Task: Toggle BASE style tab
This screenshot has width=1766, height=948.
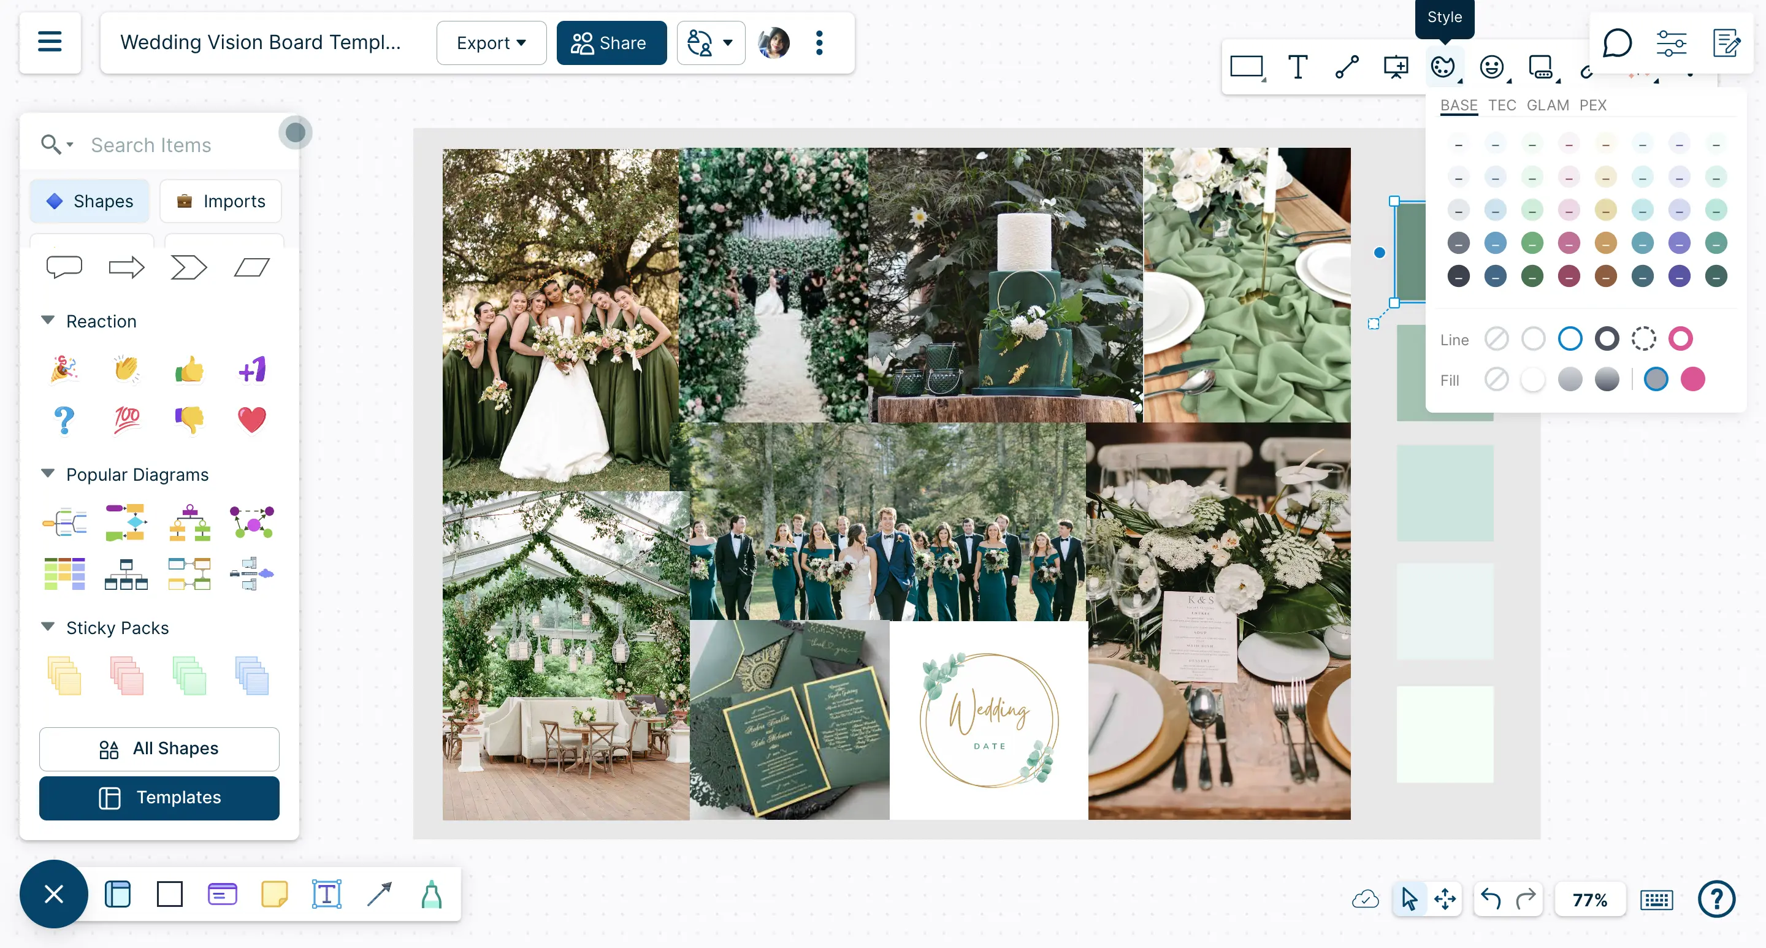Action: [1460, 104]
